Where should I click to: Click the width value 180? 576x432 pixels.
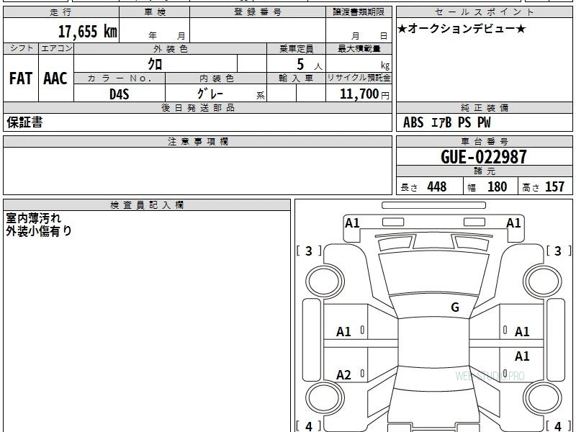click(x=497, y=186)
